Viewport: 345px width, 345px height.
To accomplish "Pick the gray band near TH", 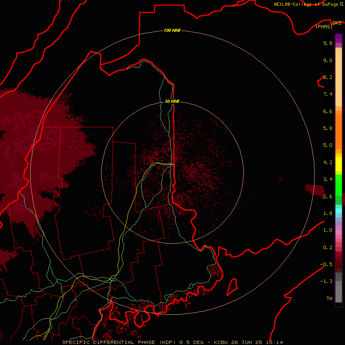I will 338,294.
